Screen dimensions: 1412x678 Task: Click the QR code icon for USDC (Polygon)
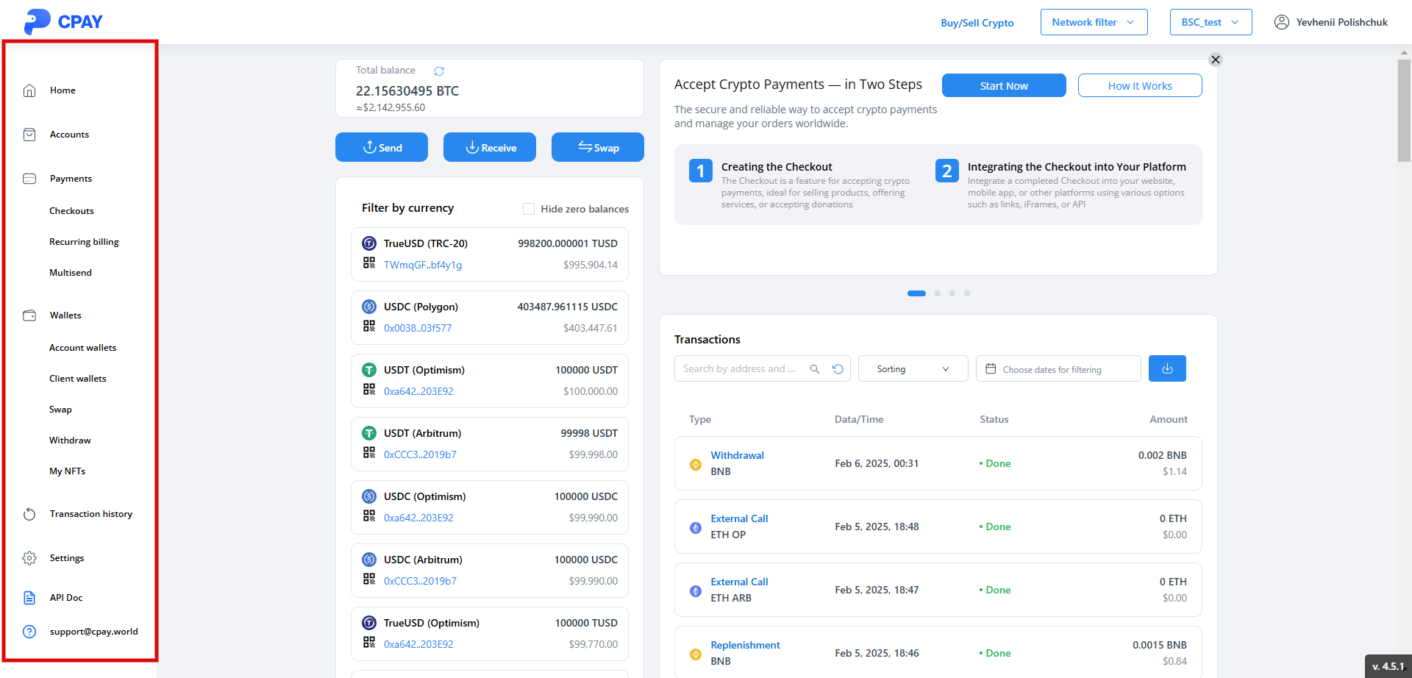[x=369, y=326]
